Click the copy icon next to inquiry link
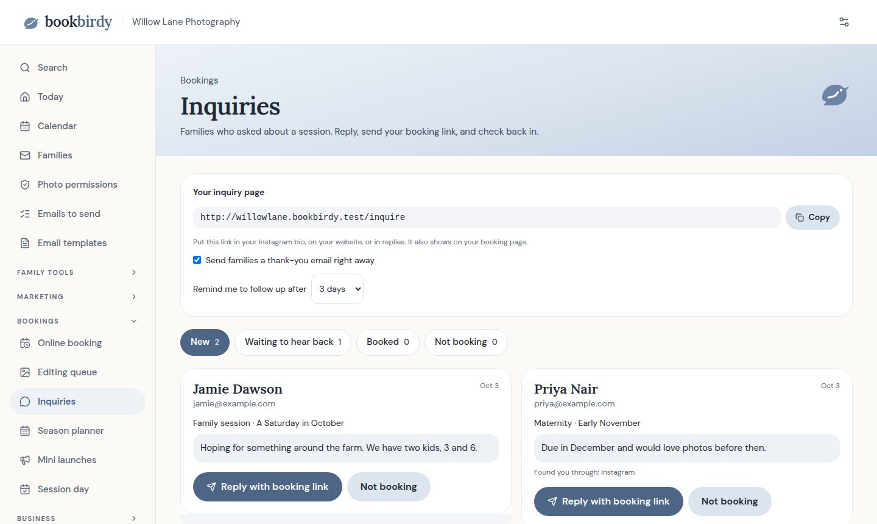 coord(800,218)
